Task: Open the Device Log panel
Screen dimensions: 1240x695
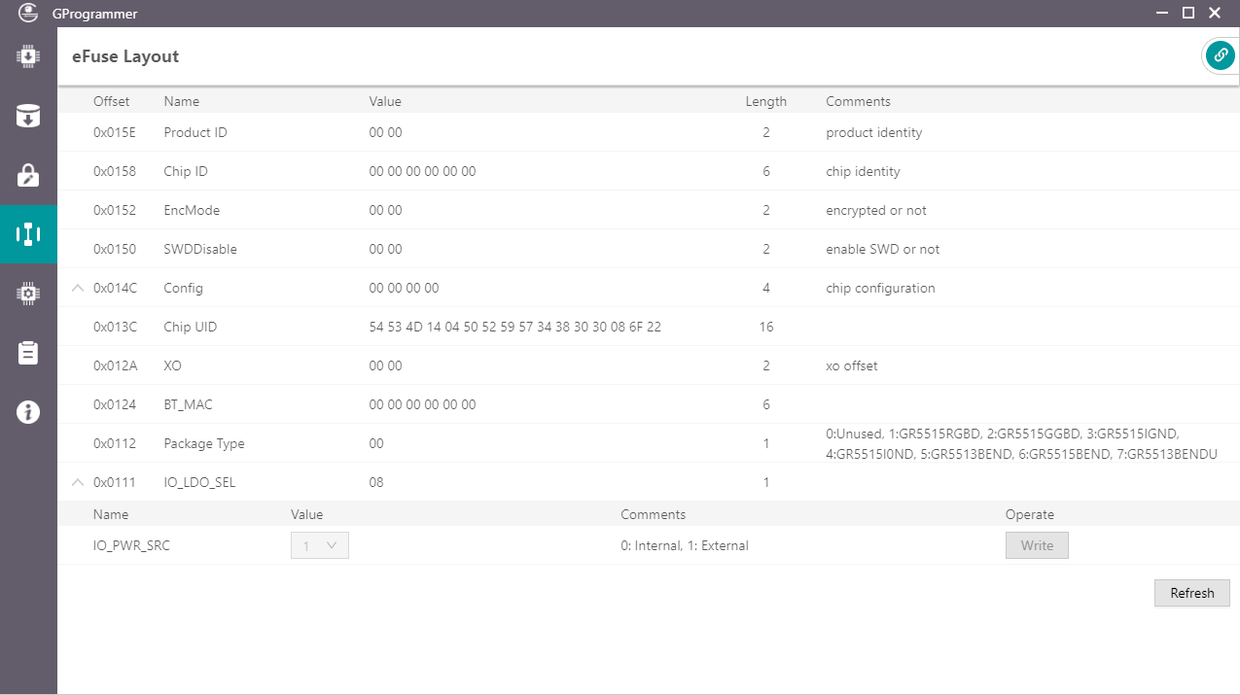Action: (28, 353)
